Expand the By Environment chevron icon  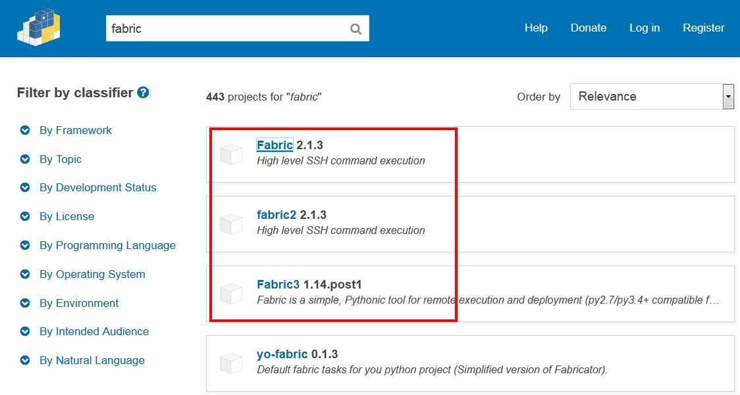25,303
